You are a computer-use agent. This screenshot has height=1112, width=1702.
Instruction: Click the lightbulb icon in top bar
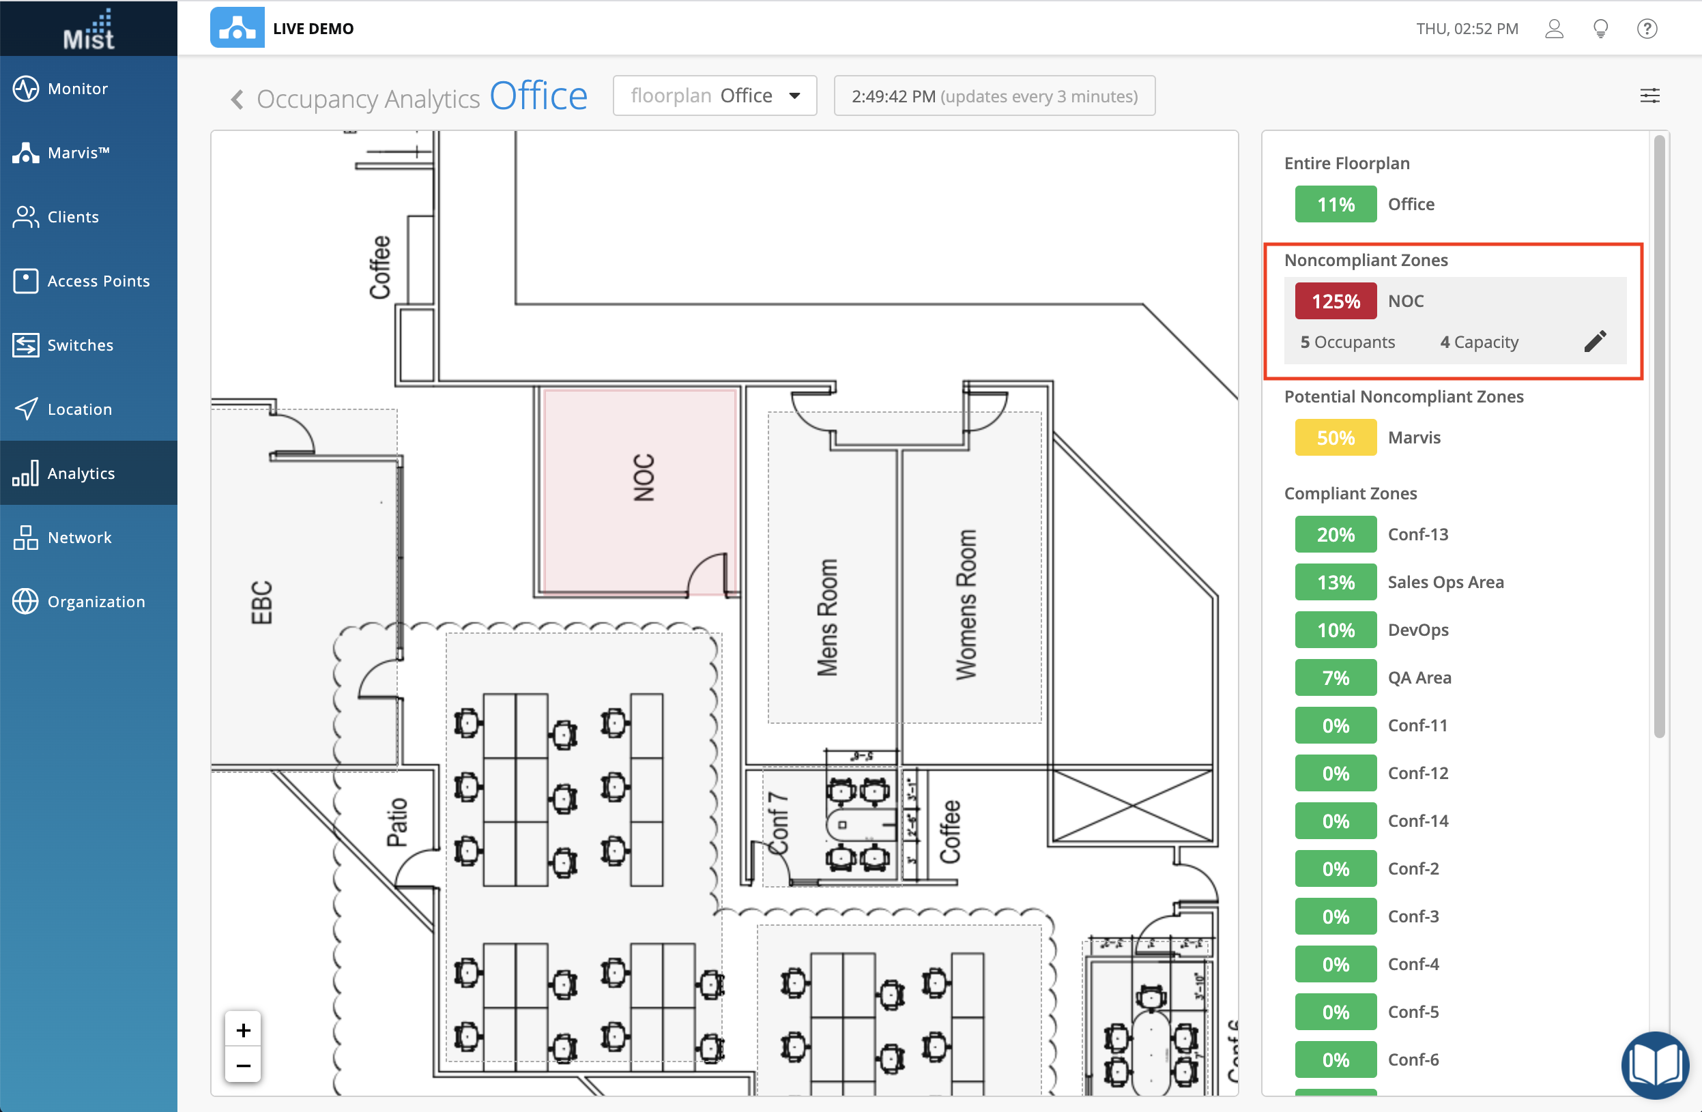pos(1600,29)
